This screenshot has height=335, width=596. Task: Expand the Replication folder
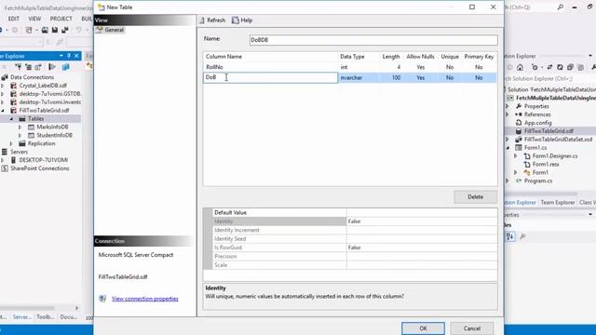pos(11,143)
